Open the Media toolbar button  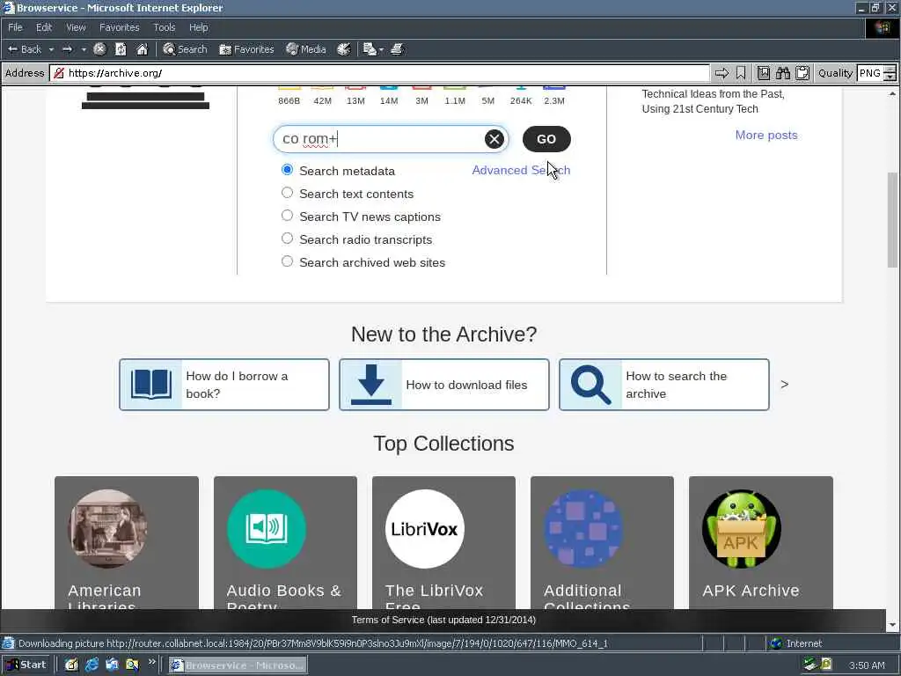tap(306, 49)
